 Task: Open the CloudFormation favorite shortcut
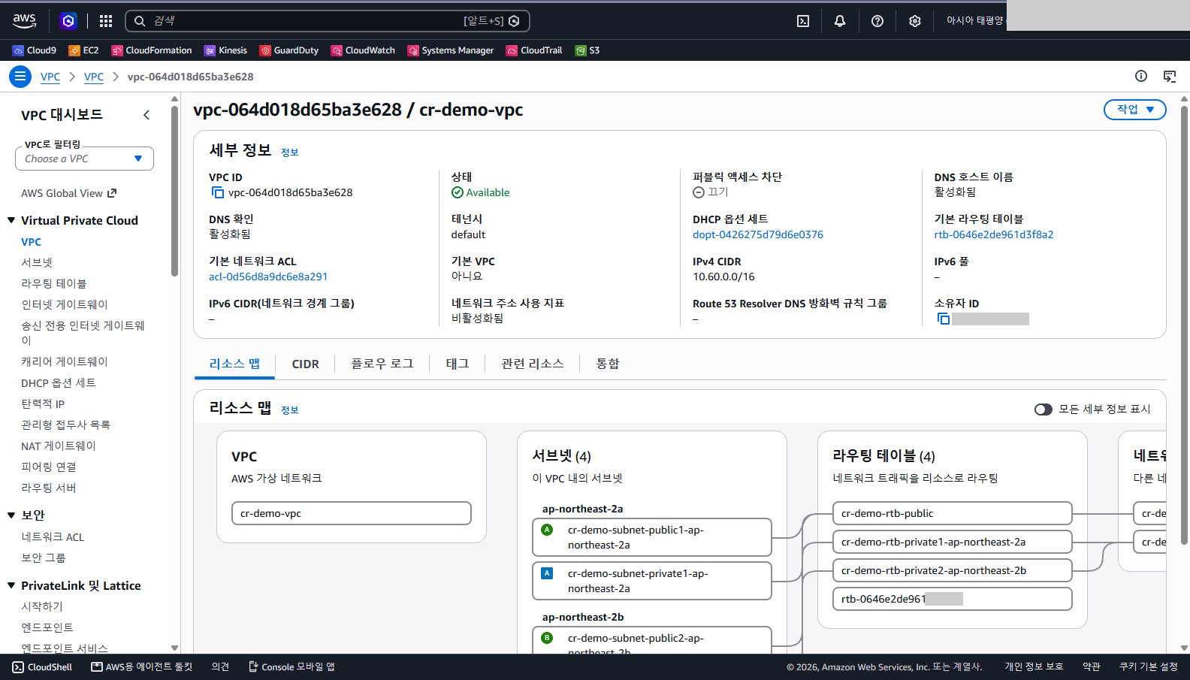point(152,50)
